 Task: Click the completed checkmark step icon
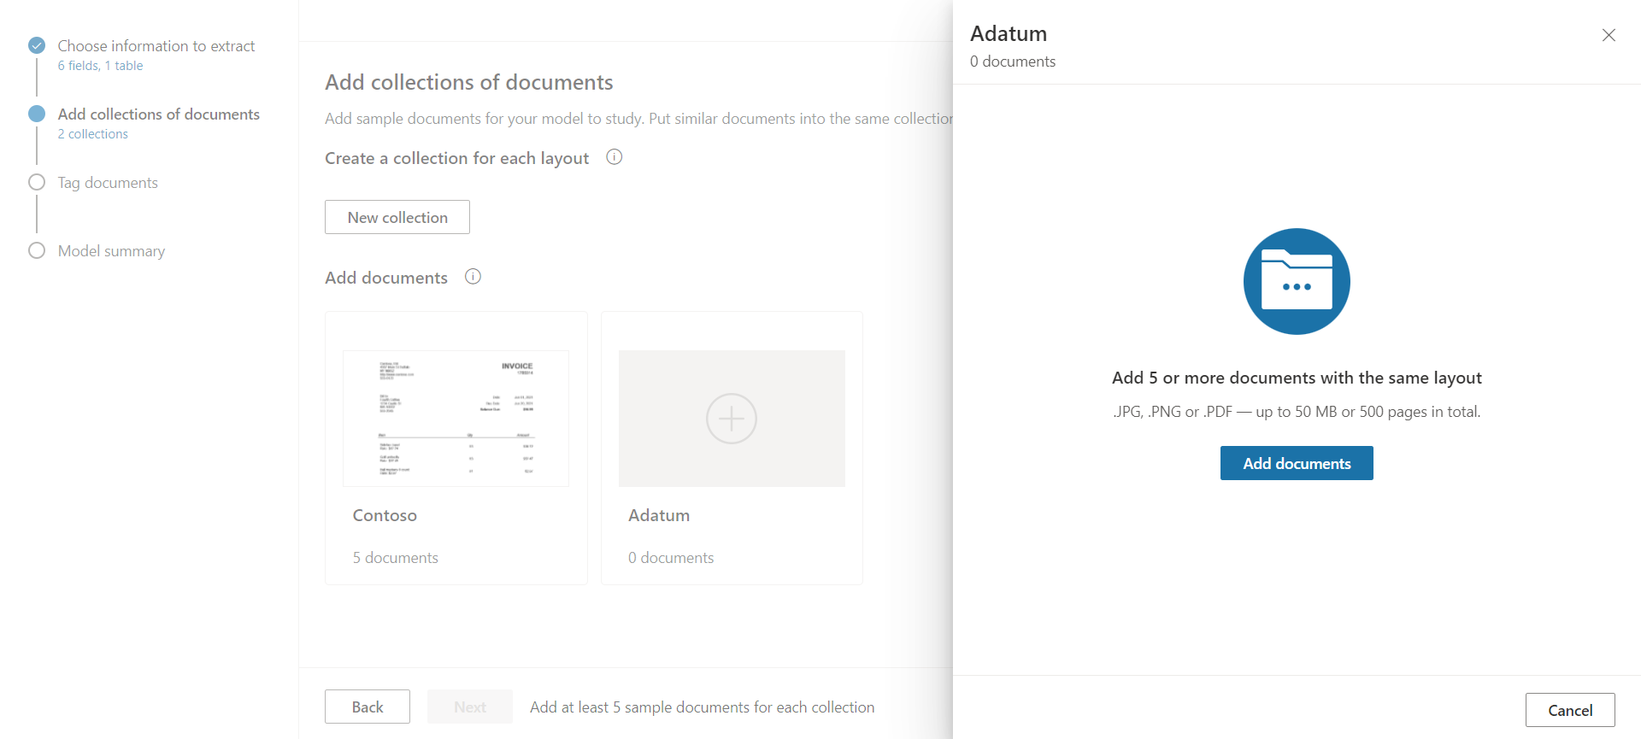[x=37, y=45]
